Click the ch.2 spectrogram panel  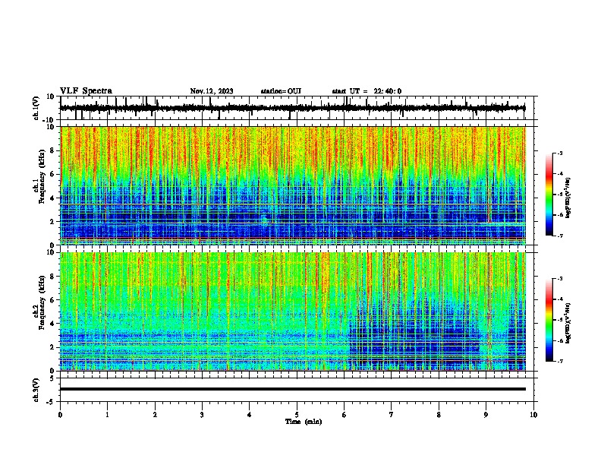293,312
